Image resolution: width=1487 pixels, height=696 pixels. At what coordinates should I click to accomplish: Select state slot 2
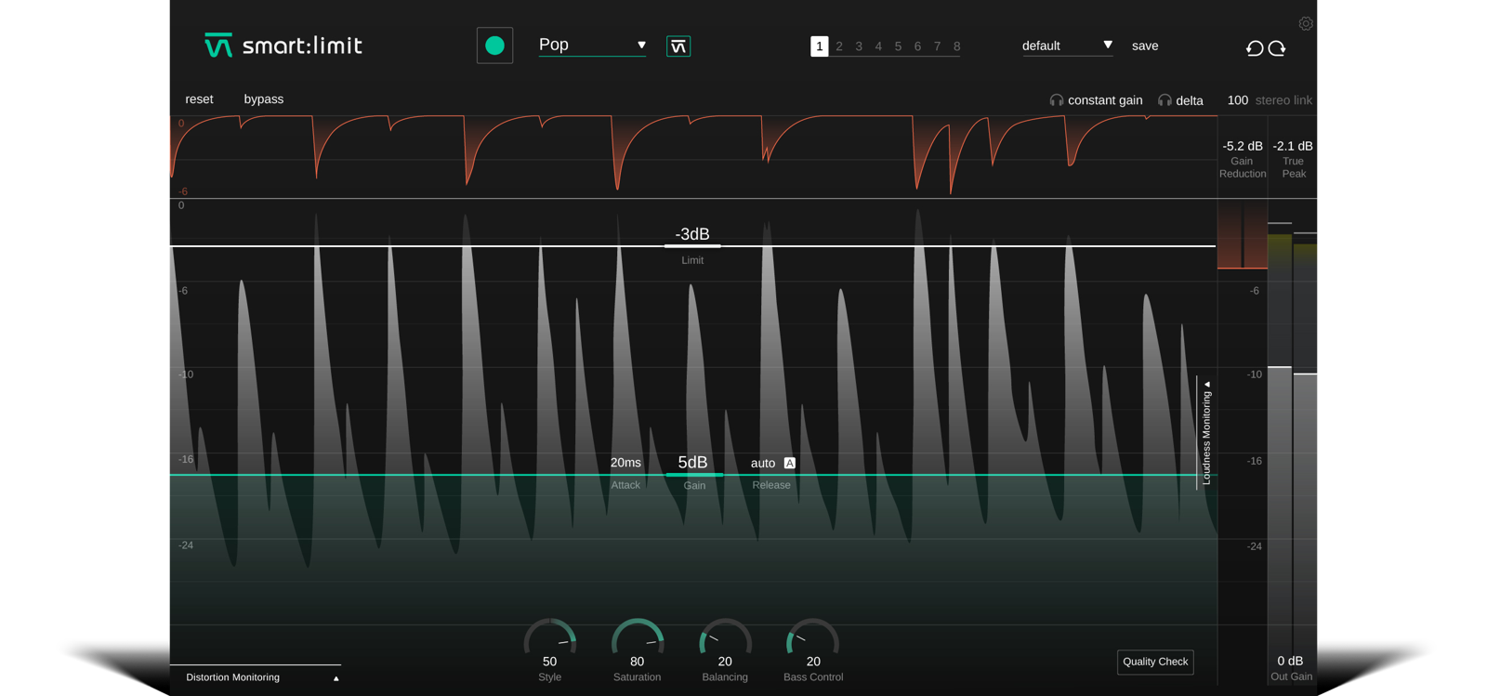pyautogui.click(x=839, y=46)
